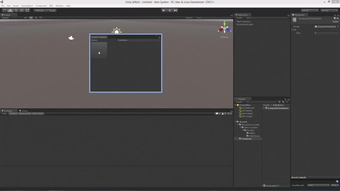Toggle console warnings filter
340x191 pixels.
click(224, 113)
